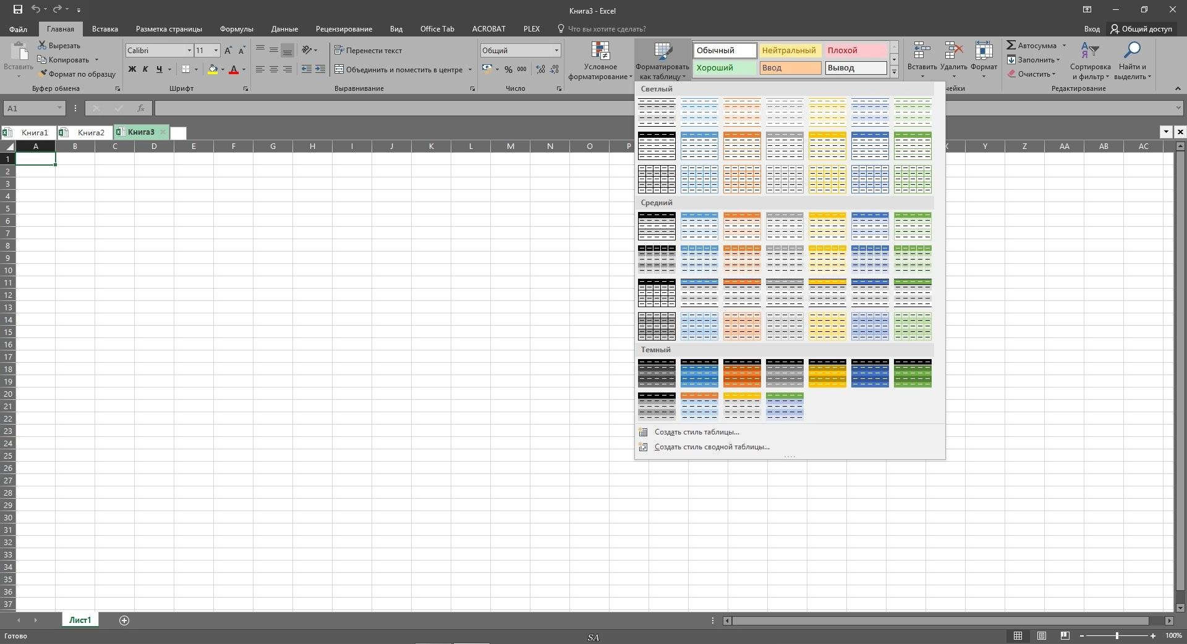Toggle italic (К) formatting

point(145,69)
